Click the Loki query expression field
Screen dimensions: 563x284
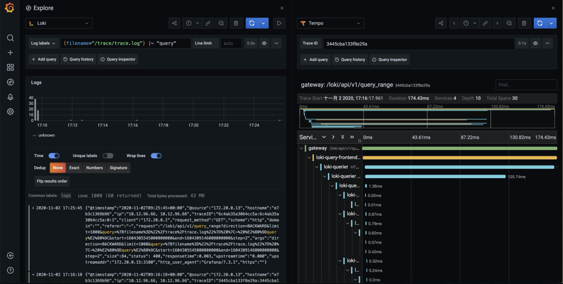[126, 43]
